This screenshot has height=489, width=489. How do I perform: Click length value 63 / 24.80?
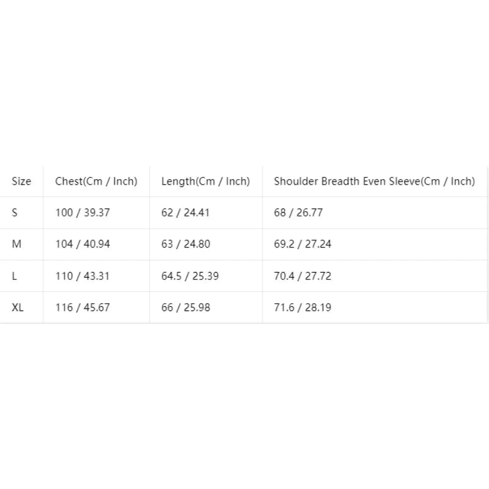pyautogui.click(x=186, y=244)
